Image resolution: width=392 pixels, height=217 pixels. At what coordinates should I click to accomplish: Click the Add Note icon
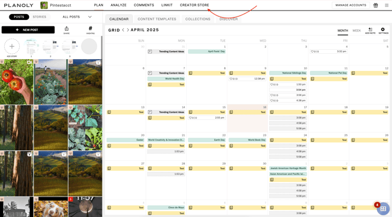[x=370, y=30]
